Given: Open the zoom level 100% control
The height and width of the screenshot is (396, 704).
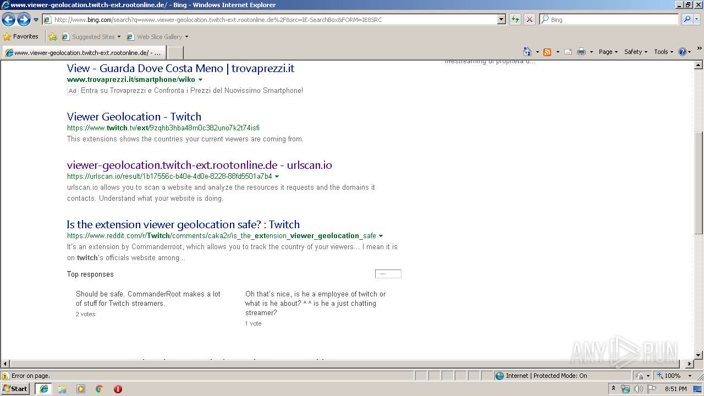Looking at the screenshot, I should [674, 376].
